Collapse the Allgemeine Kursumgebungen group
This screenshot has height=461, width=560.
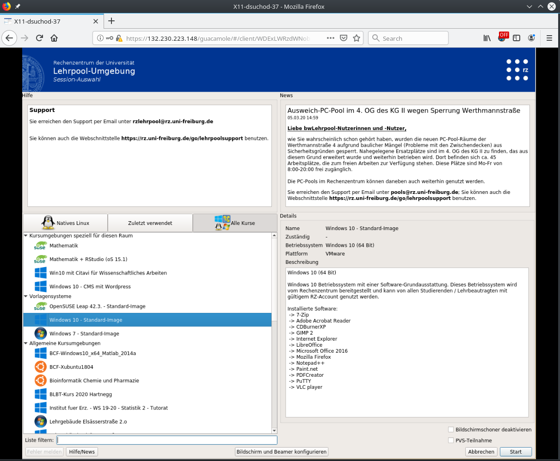point(26,343)
